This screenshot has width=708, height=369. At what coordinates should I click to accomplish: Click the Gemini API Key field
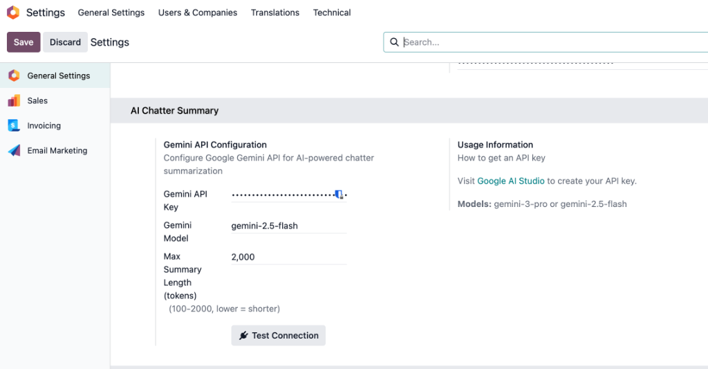[x=289, y=195]
